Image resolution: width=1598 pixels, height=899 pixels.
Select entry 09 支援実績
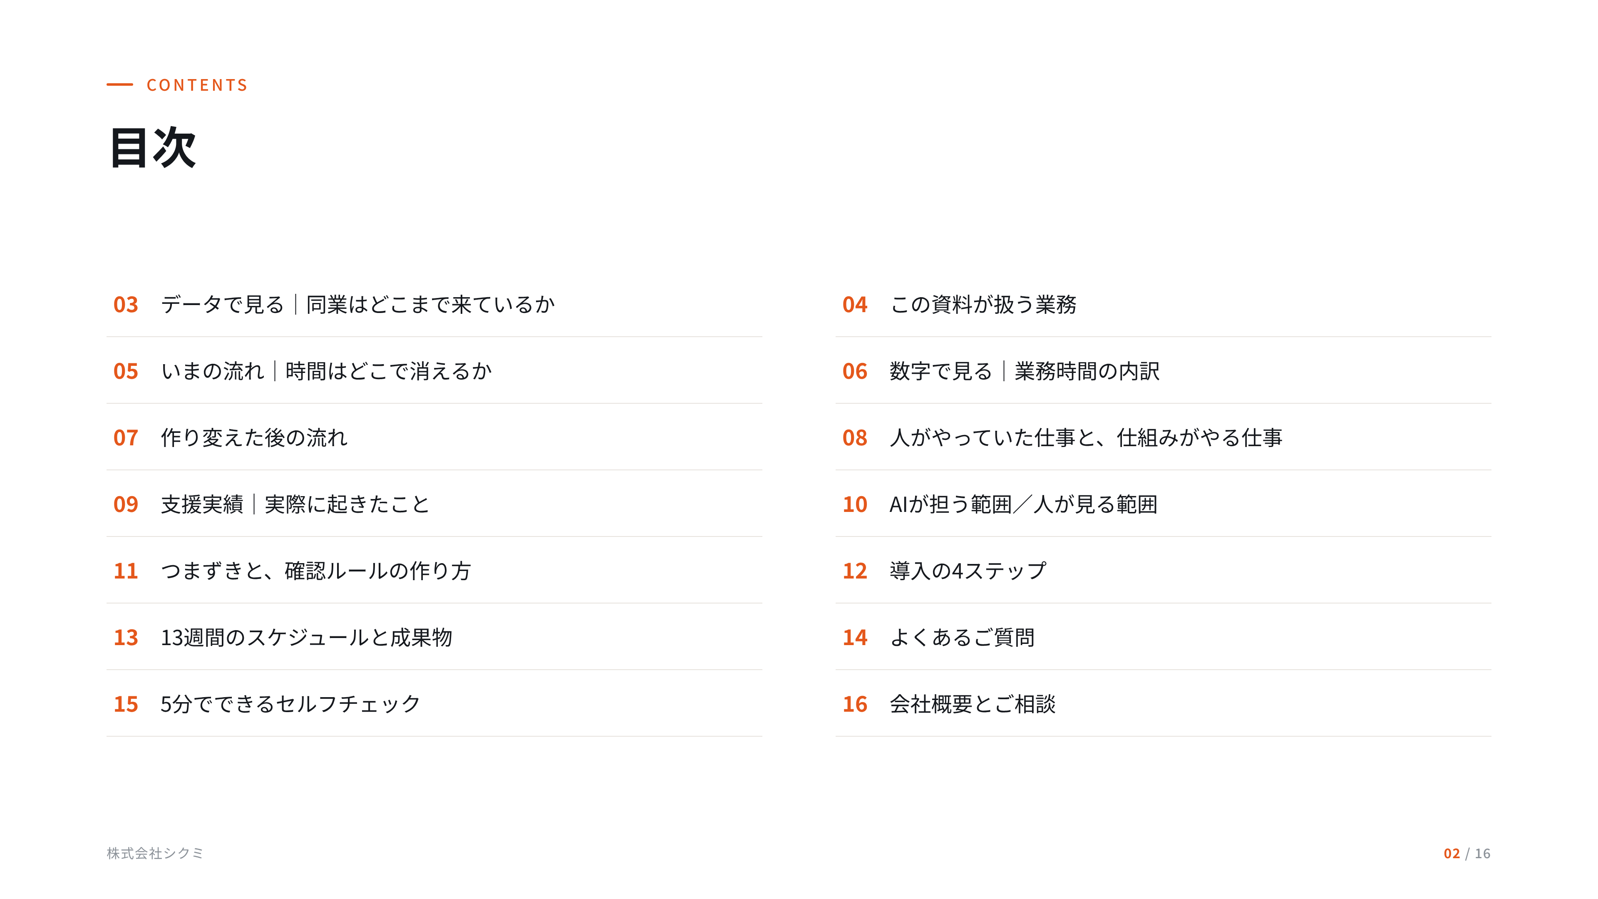pyautogui.click(x=434, y=504)
